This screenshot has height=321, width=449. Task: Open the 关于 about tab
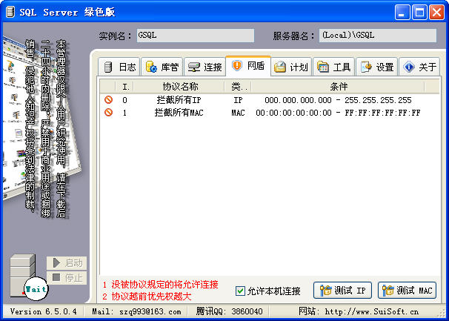pos(419,67)
